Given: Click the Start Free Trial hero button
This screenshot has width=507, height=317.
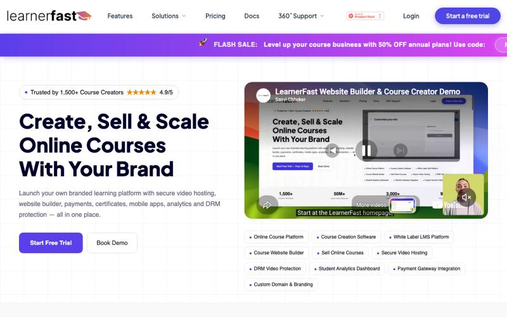Looking at the screenshot, I should [51, 243].
